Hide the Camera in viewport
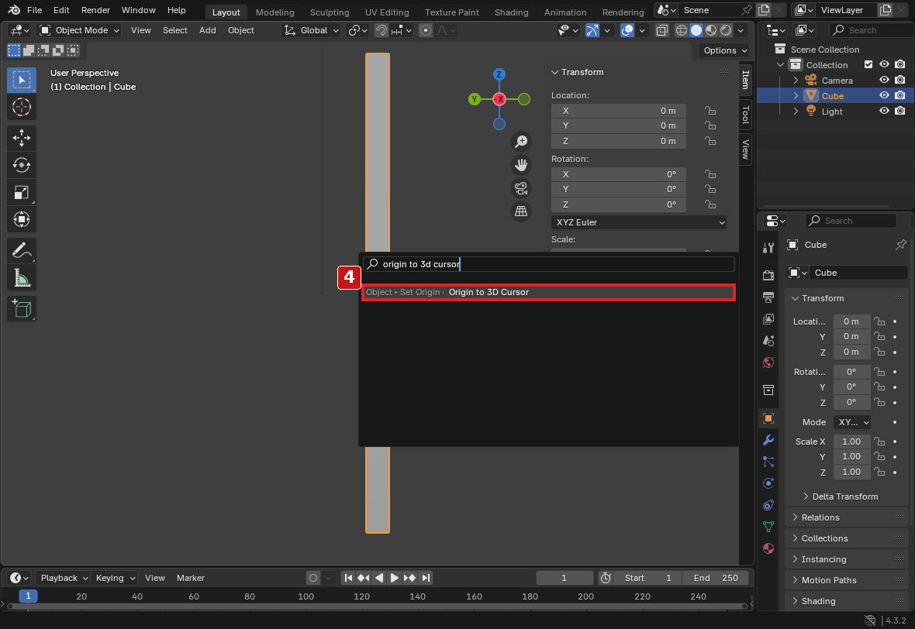The height and width of the screenshot is (629, 915). [884, 80]
